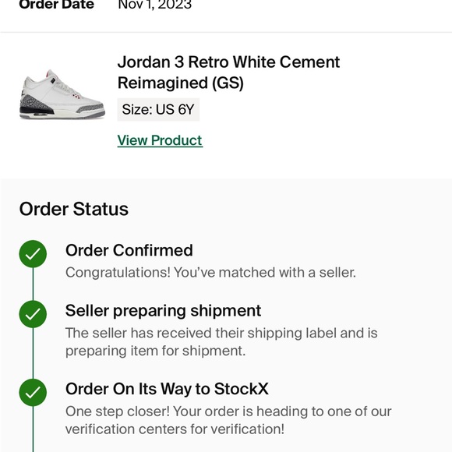
Task: Click the Jordan 3 sneaker thumbnail
Action: click(62, 94)
